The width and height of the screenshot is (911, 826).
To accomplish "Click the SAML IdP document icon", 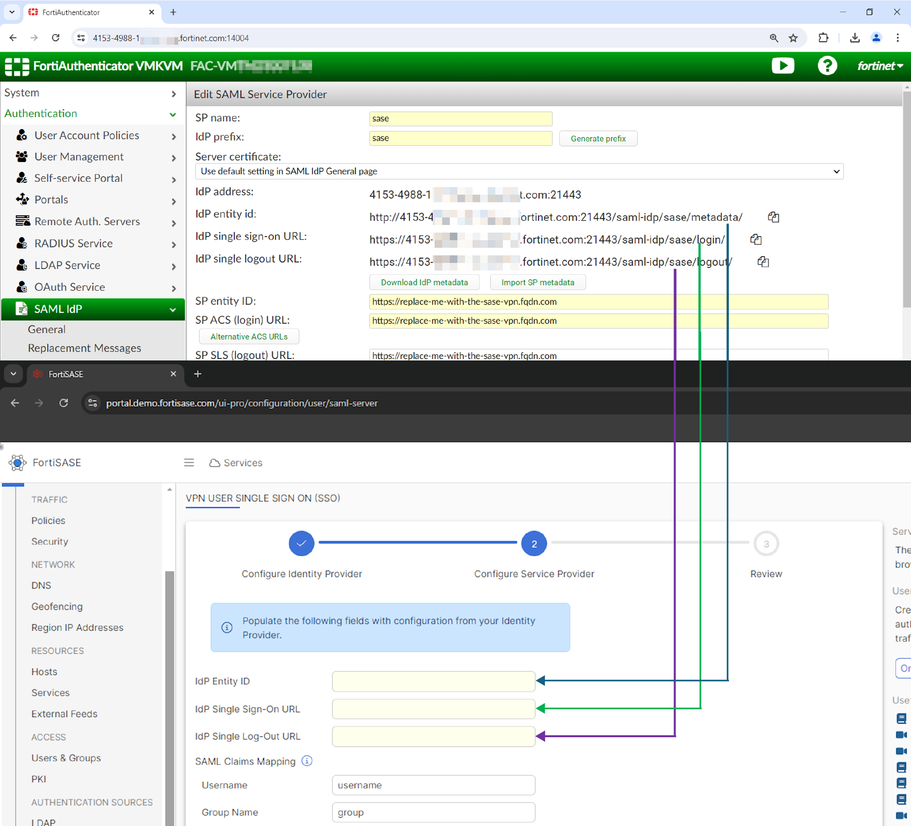I will 22,309.
